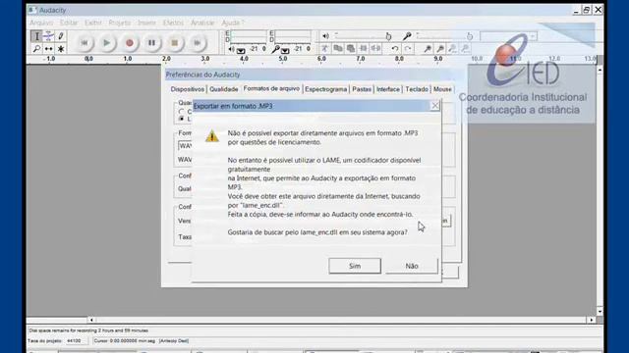This screenshot has height=353, width=629.
Task: Select the Draw pencil tool
Action: 61,36
